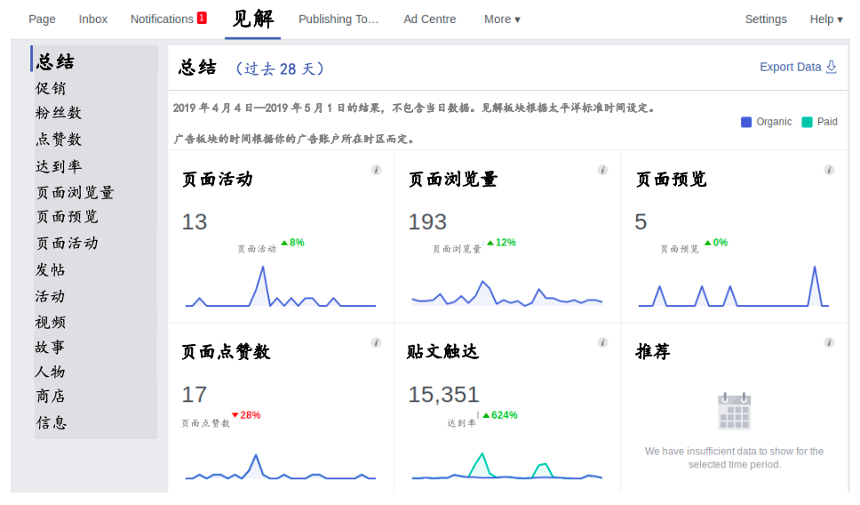This screenshot has width=860, height=505.
Task: Switch to the Inbox tab
Action: coord(92,20)
